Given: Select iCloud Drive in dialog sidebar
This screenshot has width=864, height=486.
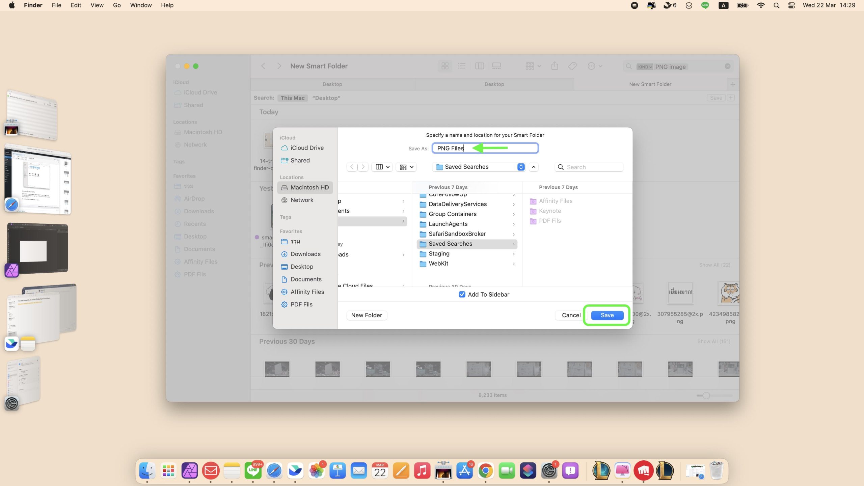Looking at the screenshot, I should pos(307,148).
